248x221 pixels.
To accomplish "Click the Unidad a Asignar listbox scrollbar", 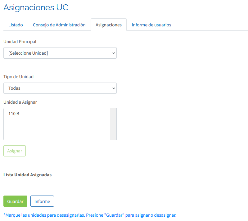I will pos(113,124).
